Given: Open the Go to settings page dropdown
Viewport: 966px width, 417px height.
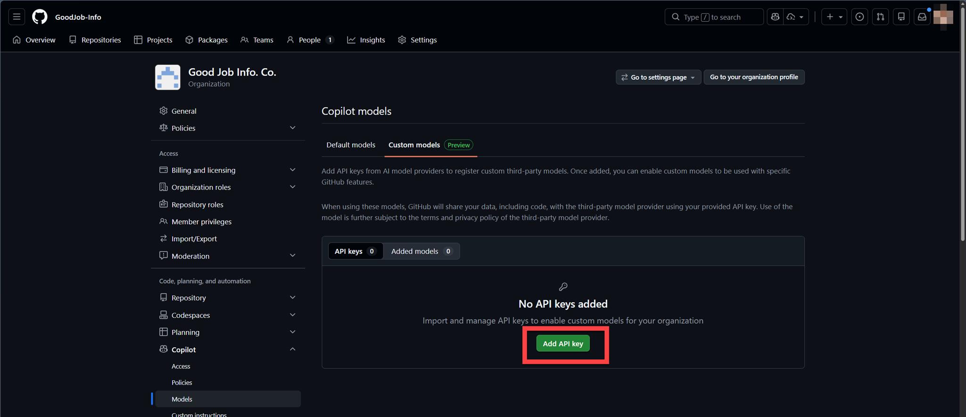Looking at the screenshot, I should pyautogui.click(x=658, y=77).
